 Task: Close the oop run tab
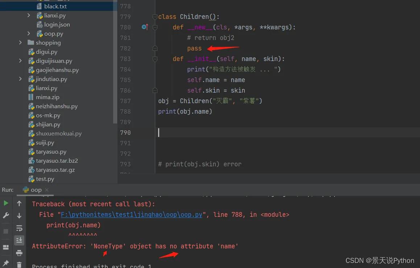click(47, 190)
